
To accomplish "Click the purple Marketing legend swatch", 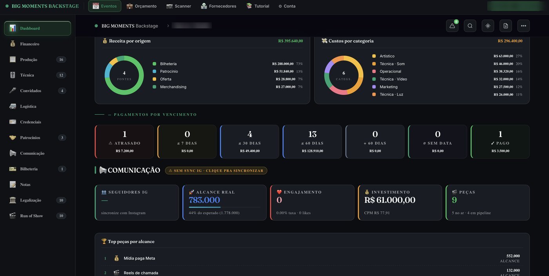I will click(x=374, y=87).
